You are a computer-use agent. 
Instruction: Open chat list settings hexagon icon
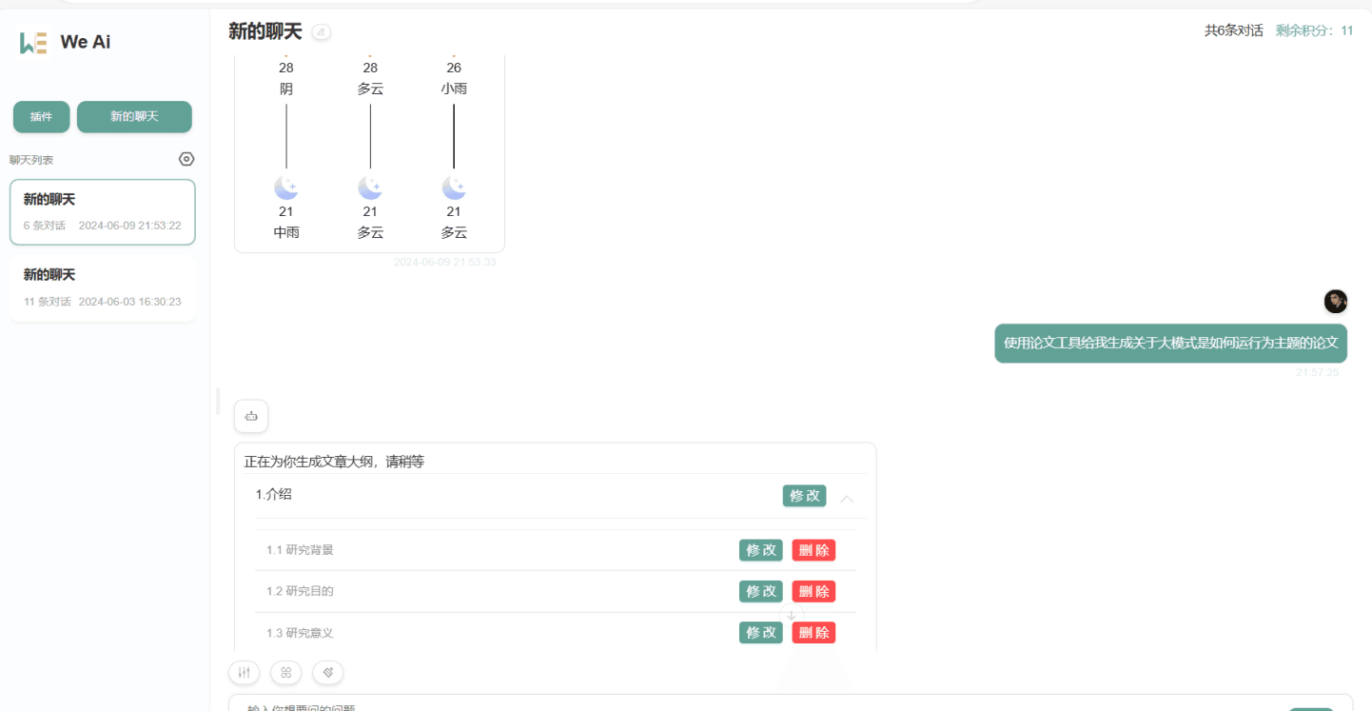coord(186,159)
